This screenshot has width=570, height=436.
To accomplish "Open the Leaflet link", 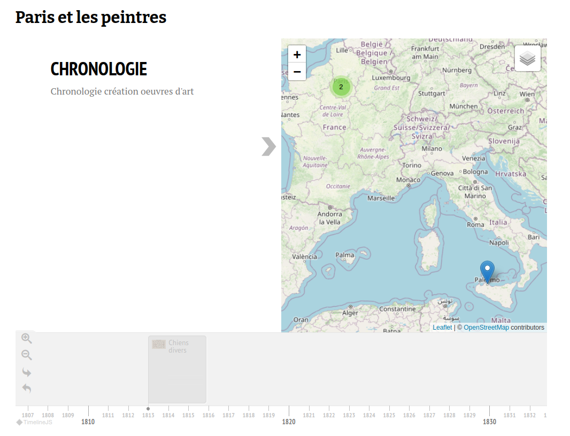I will pyautogui.click(x=442, y=328).
